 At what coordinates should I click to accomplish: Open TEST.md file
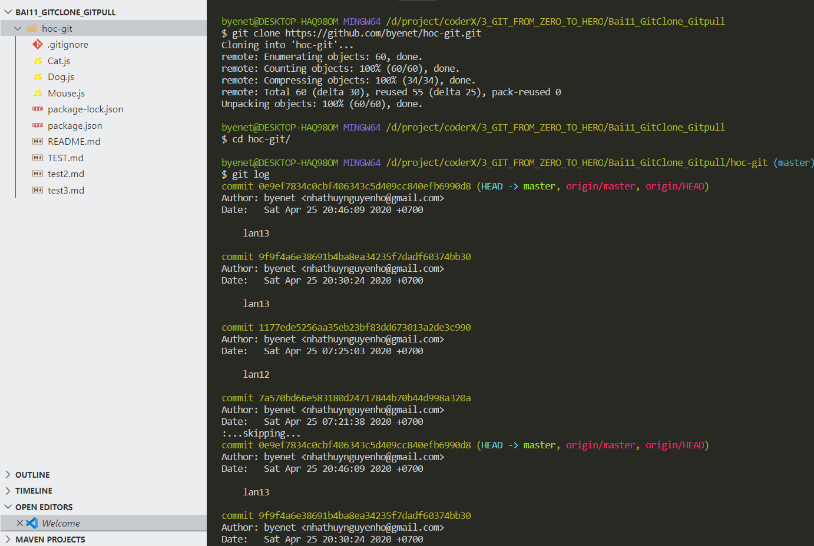pyautogui.click(x=65, y=158)
